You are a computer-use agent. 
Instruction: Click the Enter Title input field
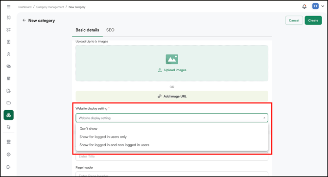pos(172,157)
